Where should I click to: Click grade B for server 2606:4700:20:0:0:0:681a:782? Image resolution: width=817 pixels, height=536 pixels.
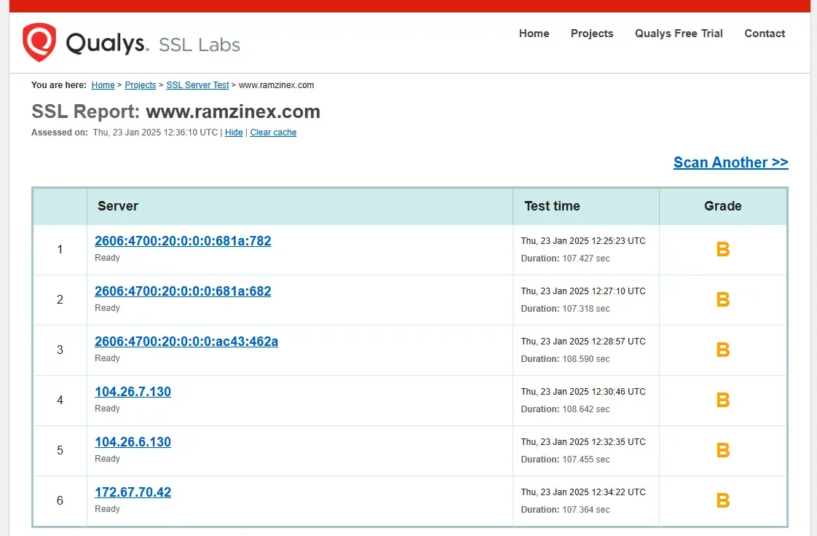722,250
